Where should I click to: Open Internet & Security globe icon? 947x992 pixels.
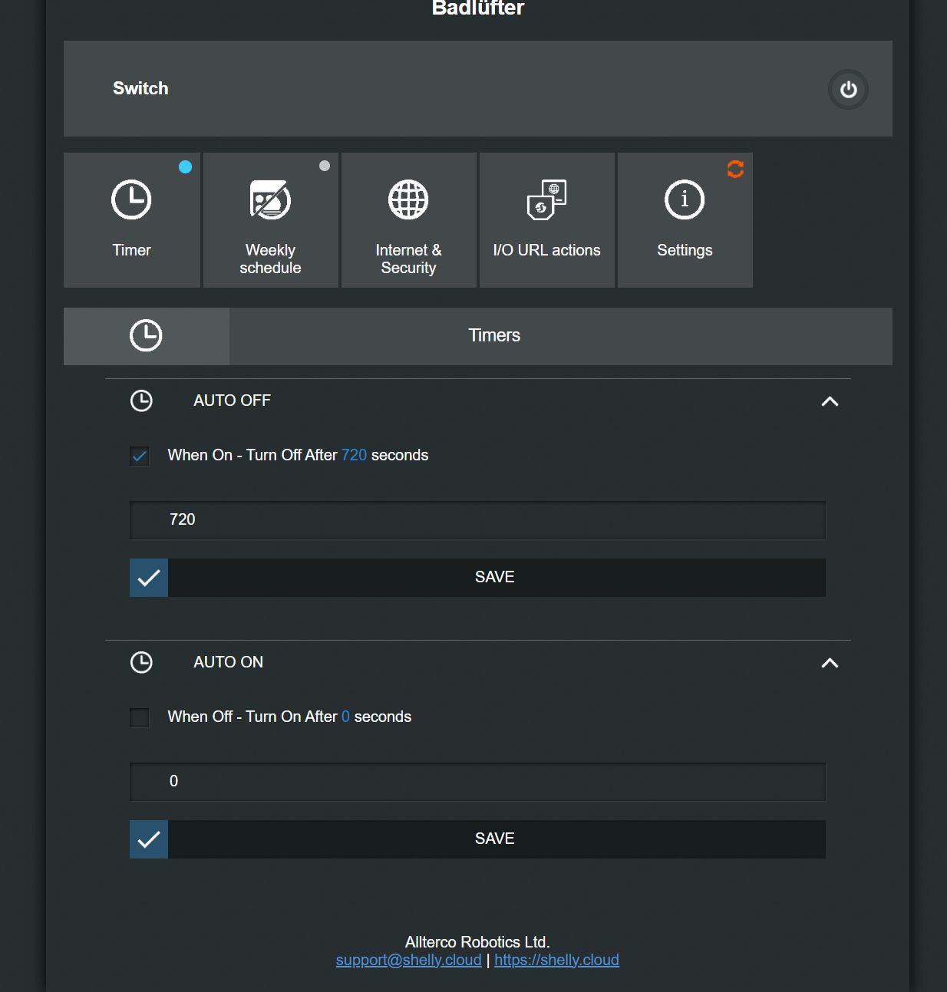(408, 200)
